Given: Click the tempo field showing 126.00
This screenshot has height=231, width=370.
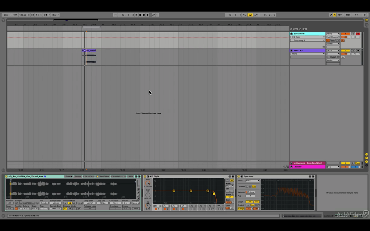Looking at the screenshot, I should 23,15.
